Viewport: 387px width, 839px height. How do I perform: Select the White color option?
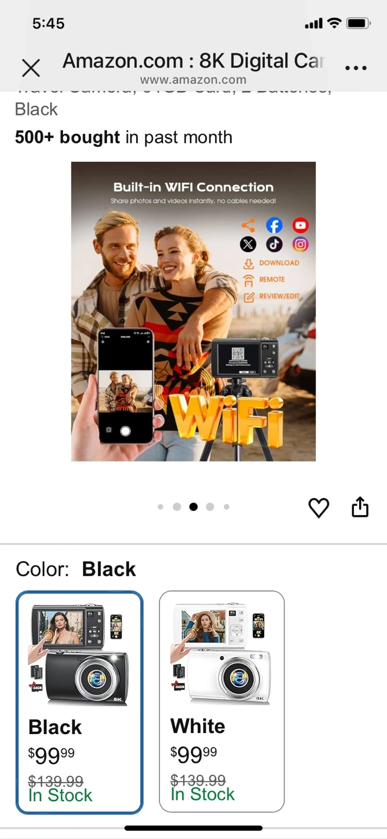222,701
